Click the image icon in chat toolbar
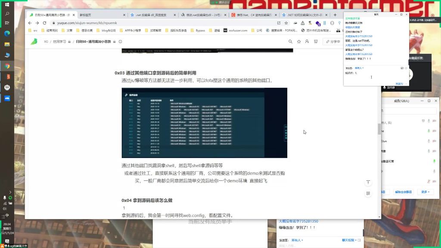 point(402,68)
